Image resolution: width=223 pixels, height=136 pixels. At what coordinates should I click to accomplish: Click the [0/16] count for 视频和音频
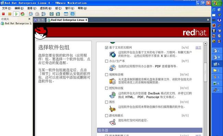coord(184,75)
